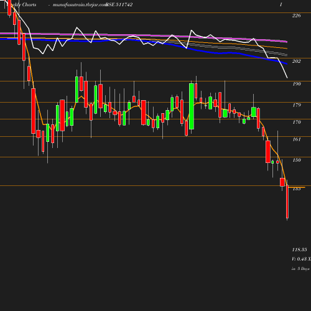Image resolution: width=311 pixels, height=311 pixels.
Task: Click the long final red candle at far right
Action: click(287, 202)
